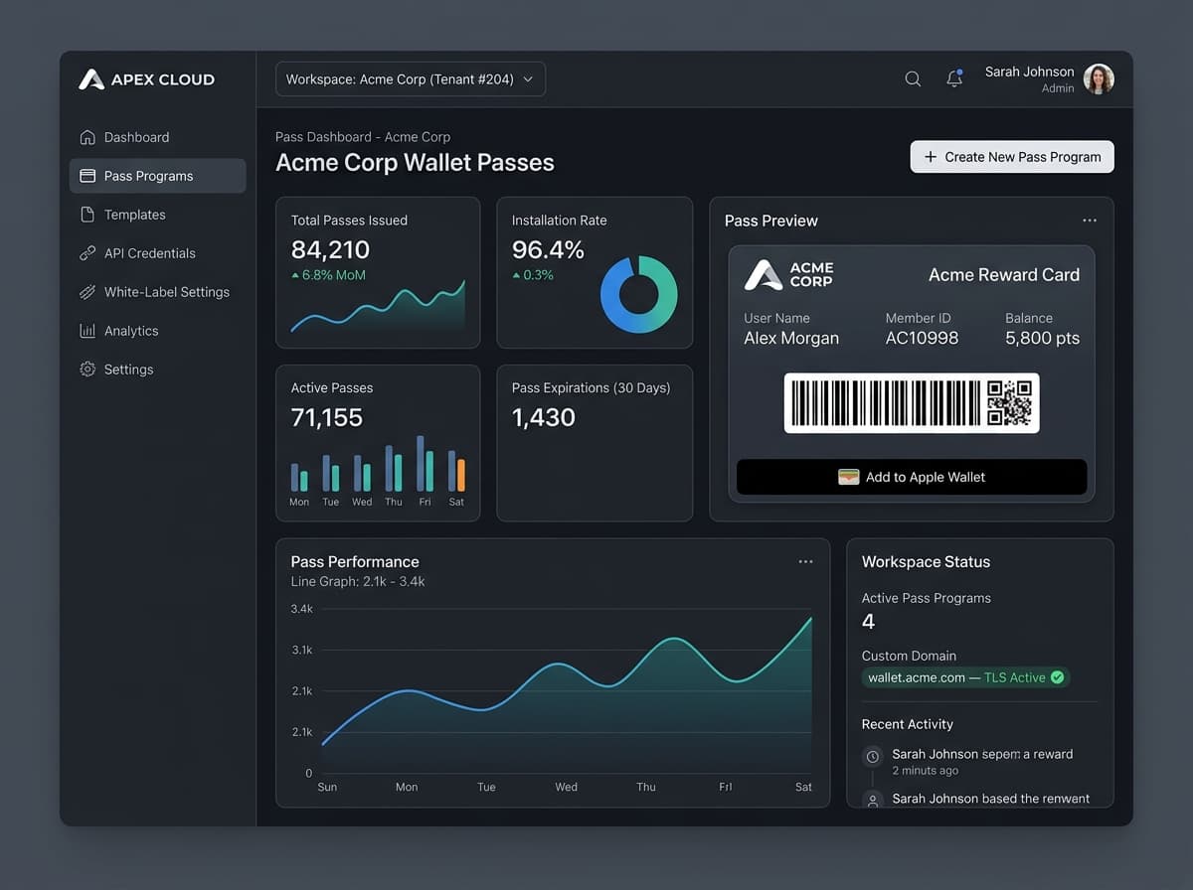The image size is (1193, 890).
Task: Select Pass Programs in sidebar
Action: point(157,176)
